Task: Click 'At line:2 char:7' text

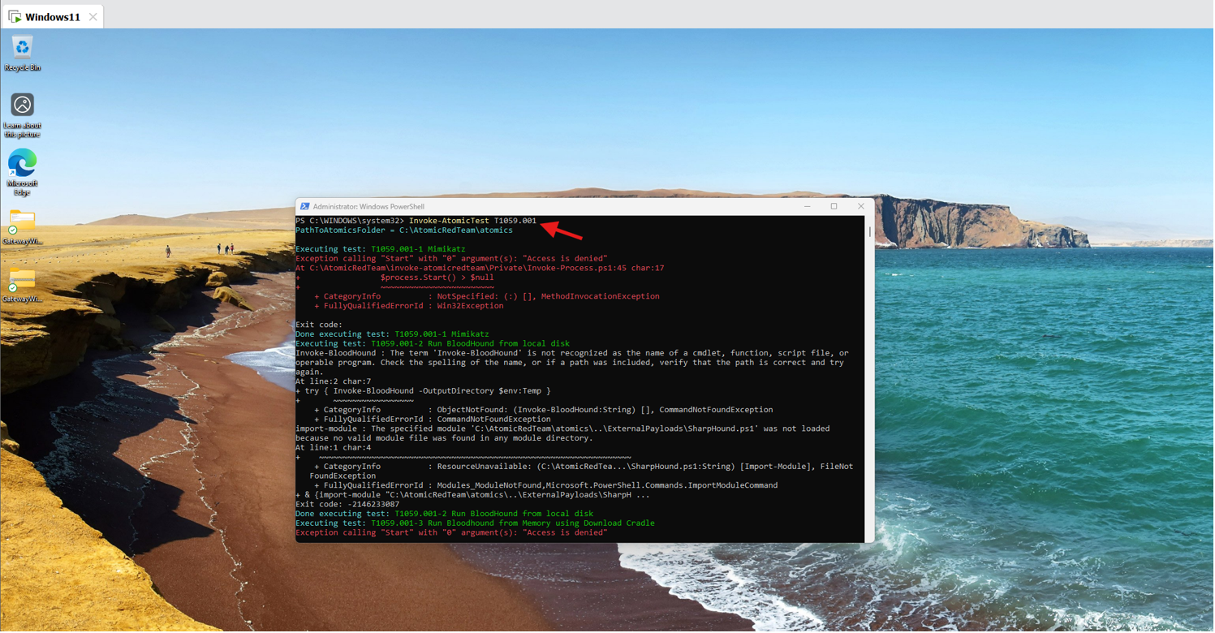Action: (334, 381)
